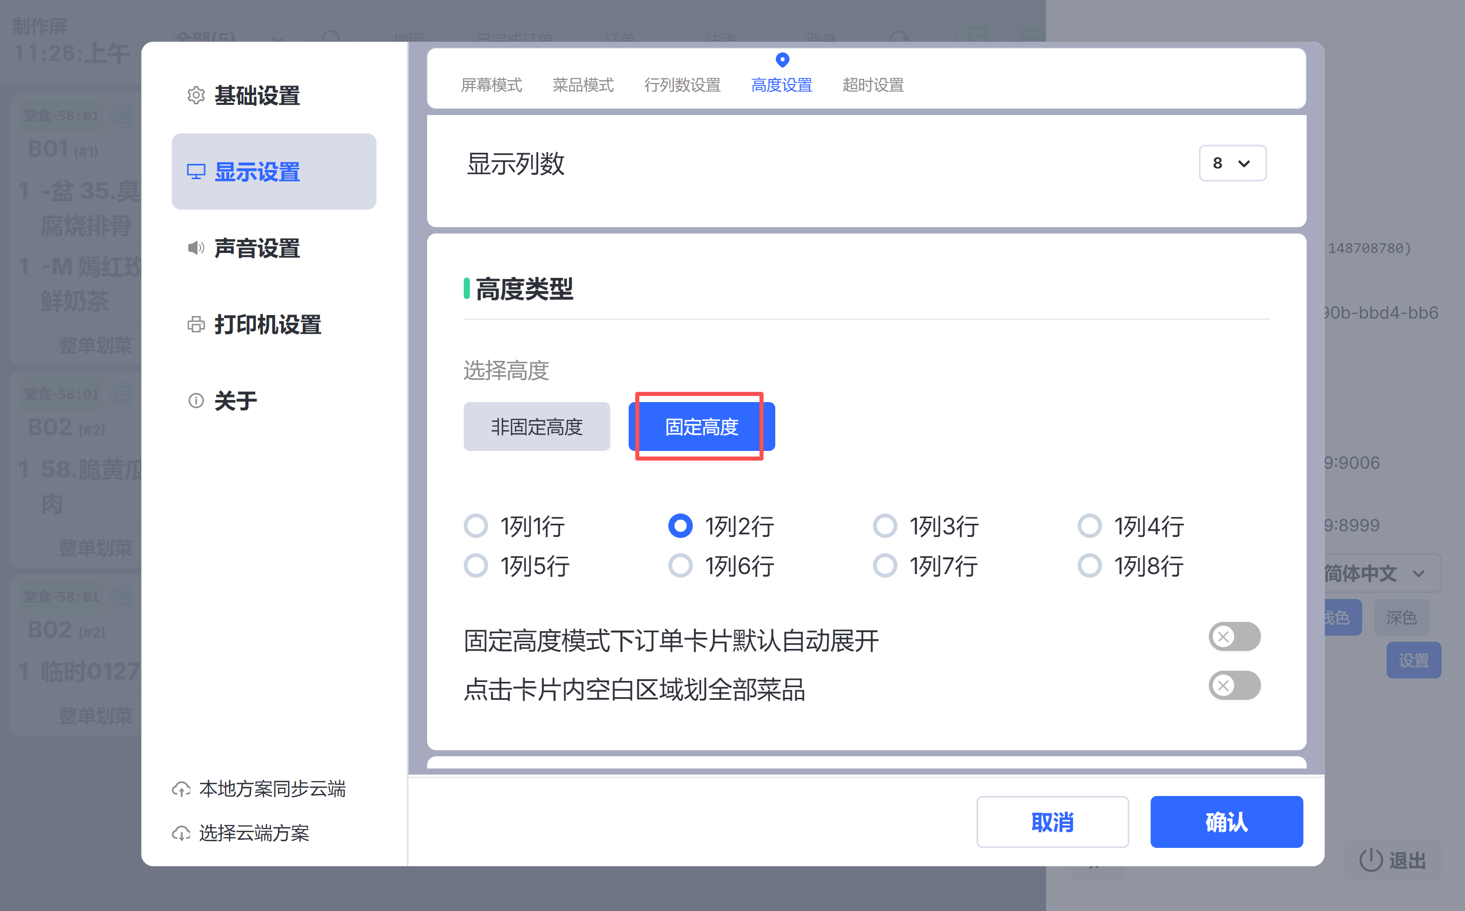
Task: Click the cloud download icon 选择云端方案
Action: [x=181, y=833]
